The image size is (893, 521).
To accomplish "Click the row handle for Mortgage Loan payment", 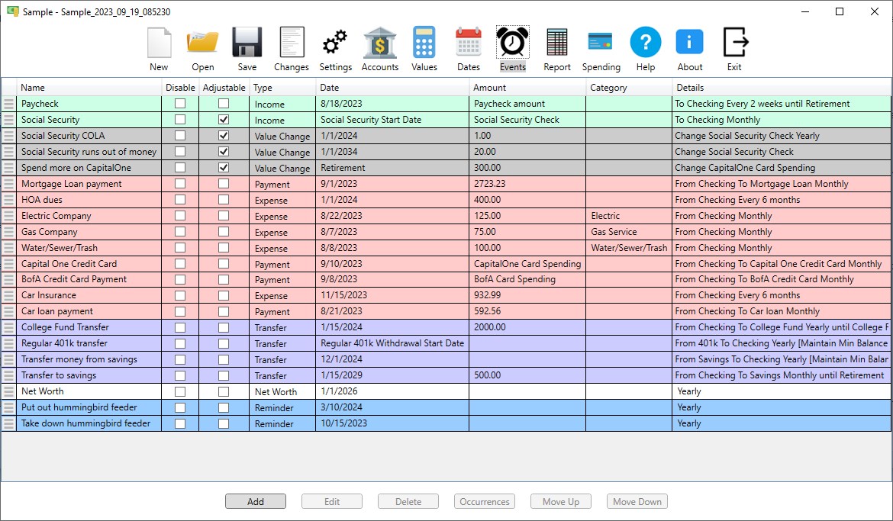I will [x=8, y=184].
